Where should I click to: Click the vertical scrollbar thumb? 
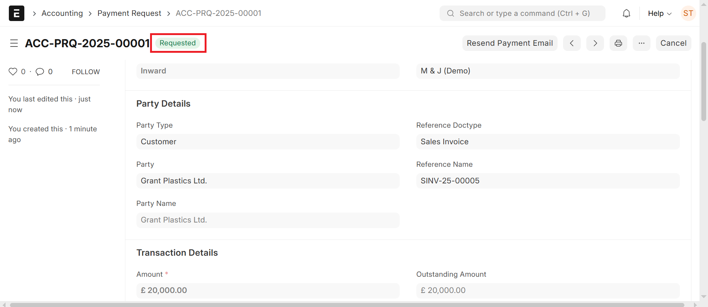click(x=704, y=81)
